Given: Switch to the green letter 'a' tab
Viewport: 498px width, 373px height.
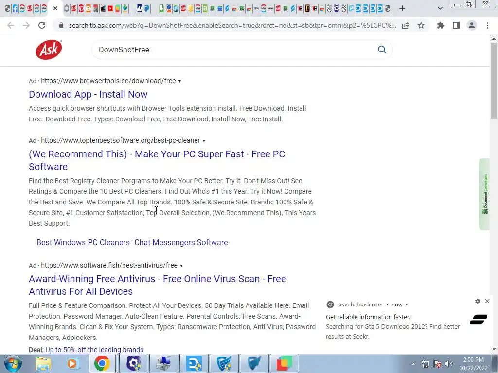Looking at the screenshot, I should coord(205,8).
